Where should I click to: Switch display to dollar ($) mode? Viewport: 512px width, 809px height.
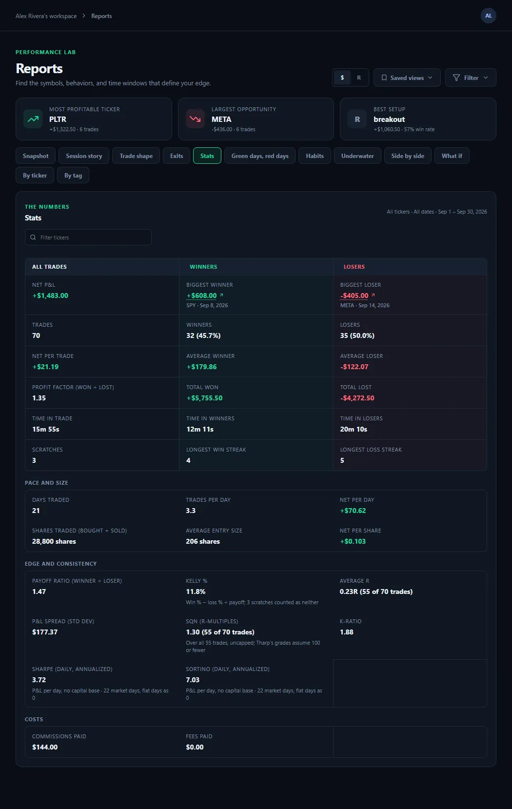(342, 78)
